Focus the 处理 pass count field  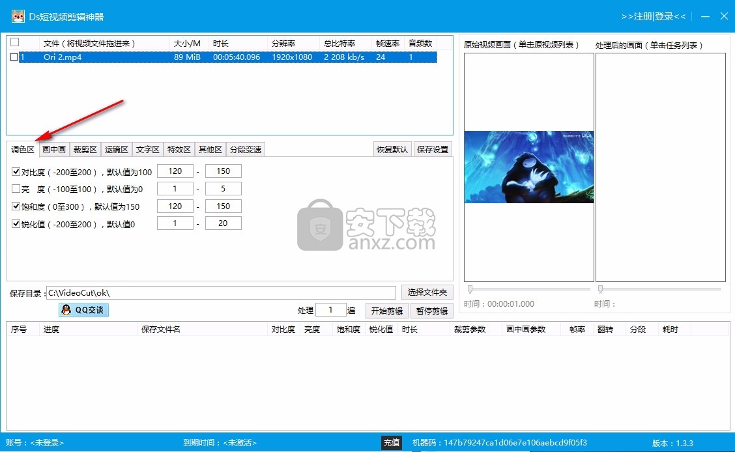pos(330,310)
